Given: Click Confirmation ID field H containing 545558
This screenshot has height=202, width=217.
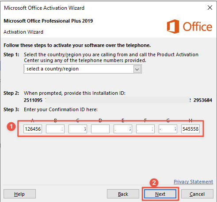Looking at the screenshot, I should [x=190, y=129].
